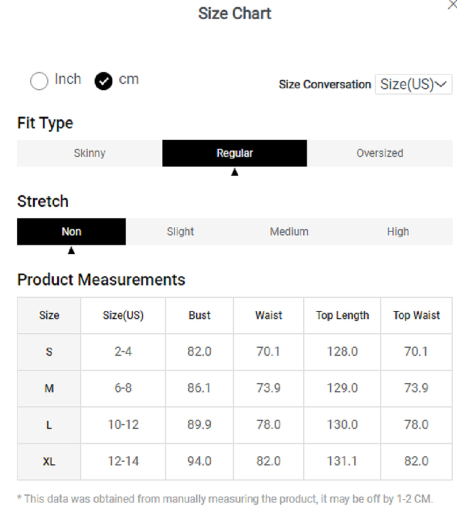Click the S size row label
Screen dimensions: 457x509
(x=49, y=352)
